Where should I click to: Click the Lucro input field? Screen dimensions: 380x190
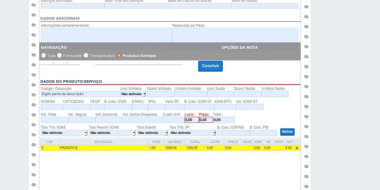(192, 120)
